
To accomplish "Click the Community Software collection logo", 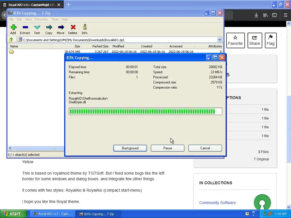I will [x=262, y=202].
